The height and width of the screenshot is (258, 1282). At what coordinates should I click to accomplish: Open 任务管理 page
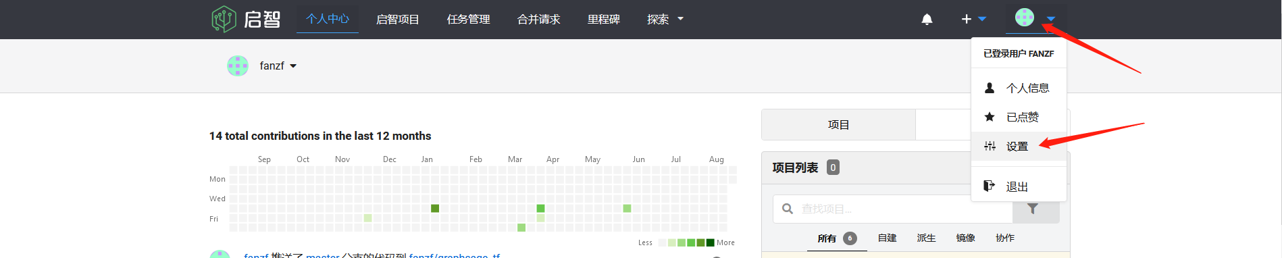click(469, 20)
